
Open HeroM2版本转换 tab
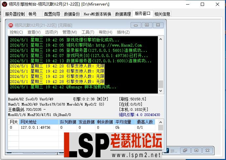97,14
